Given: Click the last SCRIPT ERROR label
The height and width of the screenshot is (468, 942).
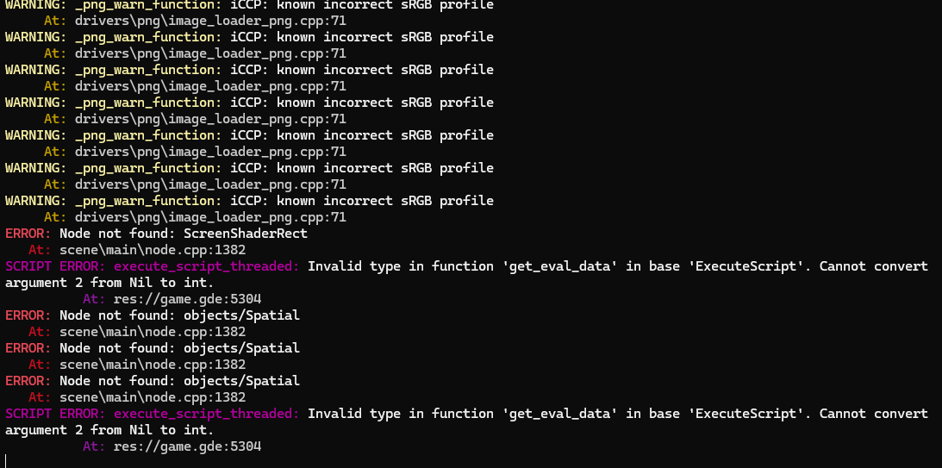Looking at the screenshot, I should (x=56, y=414).
